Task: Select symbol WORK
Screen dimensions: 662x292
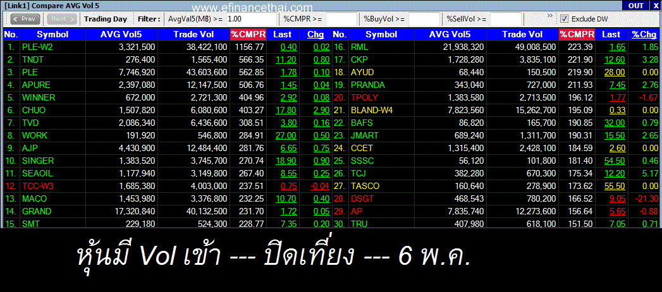Action: coord(35,135)
